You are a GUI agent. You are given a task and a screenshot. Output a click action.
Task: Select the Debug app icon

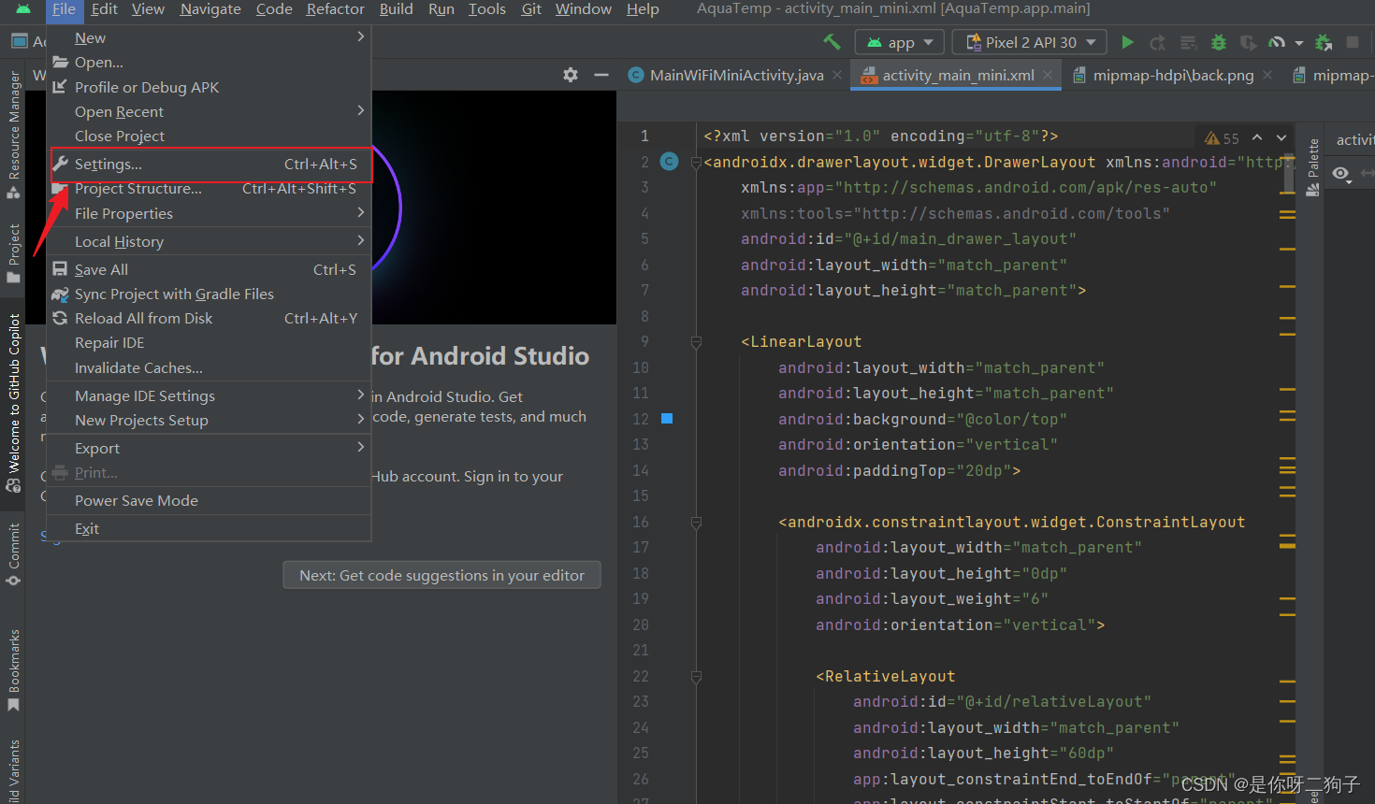tap(1217, 42)
